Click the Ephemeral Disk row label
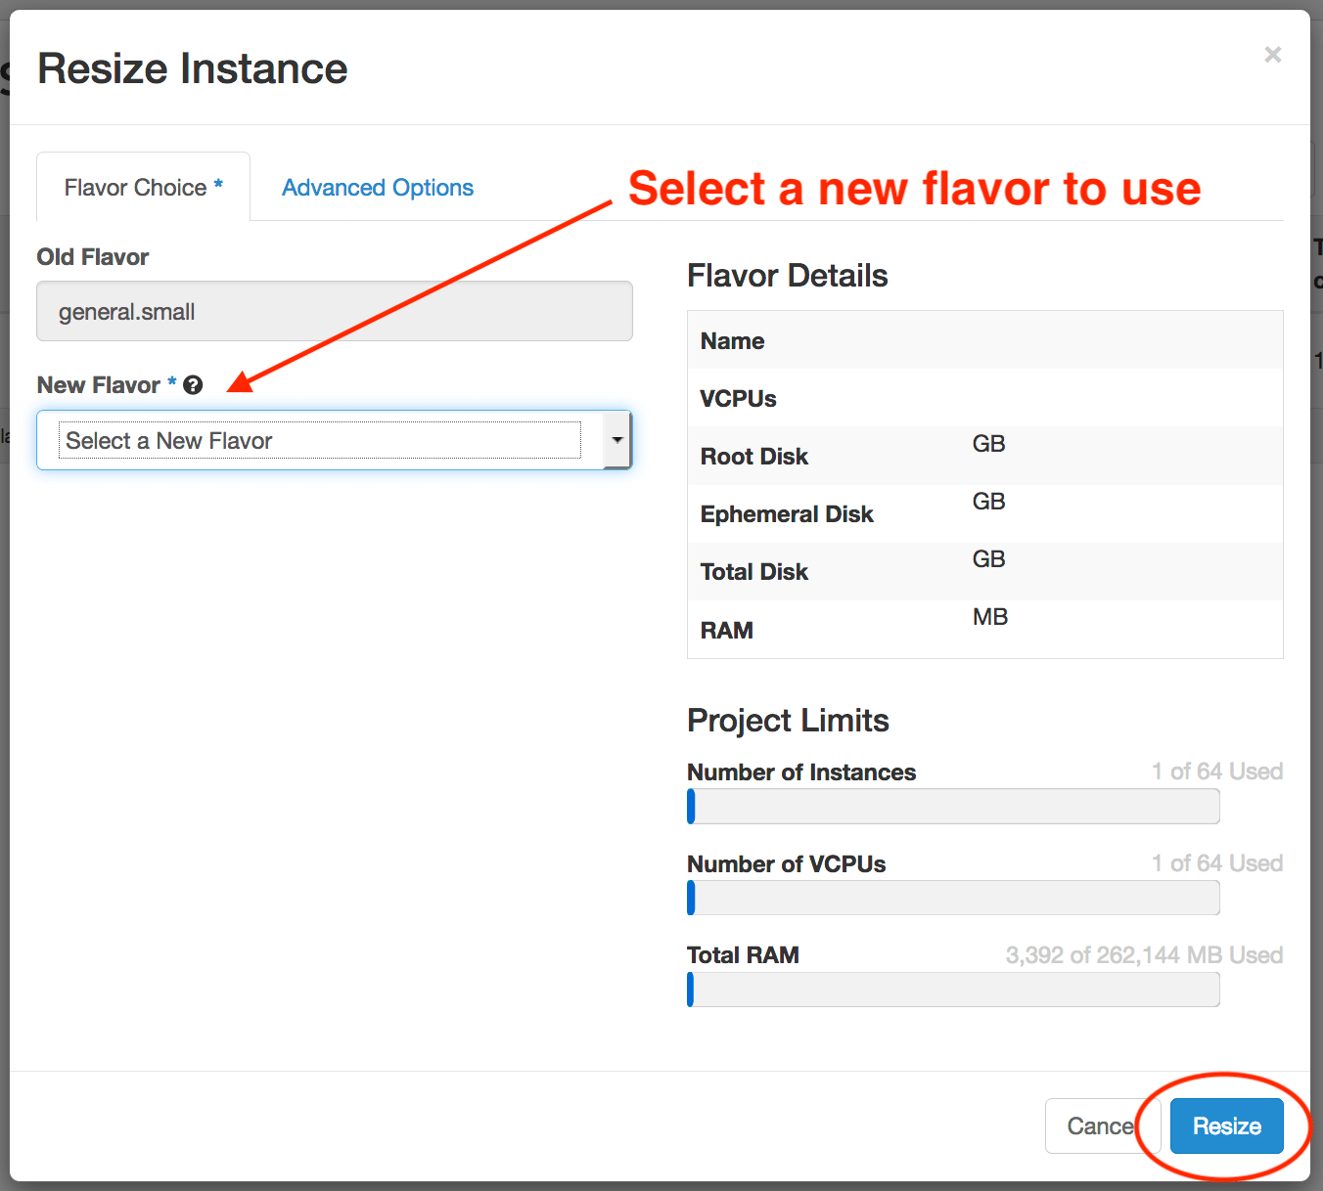This screenshot has width=1323, height=1191. point(787,514)
